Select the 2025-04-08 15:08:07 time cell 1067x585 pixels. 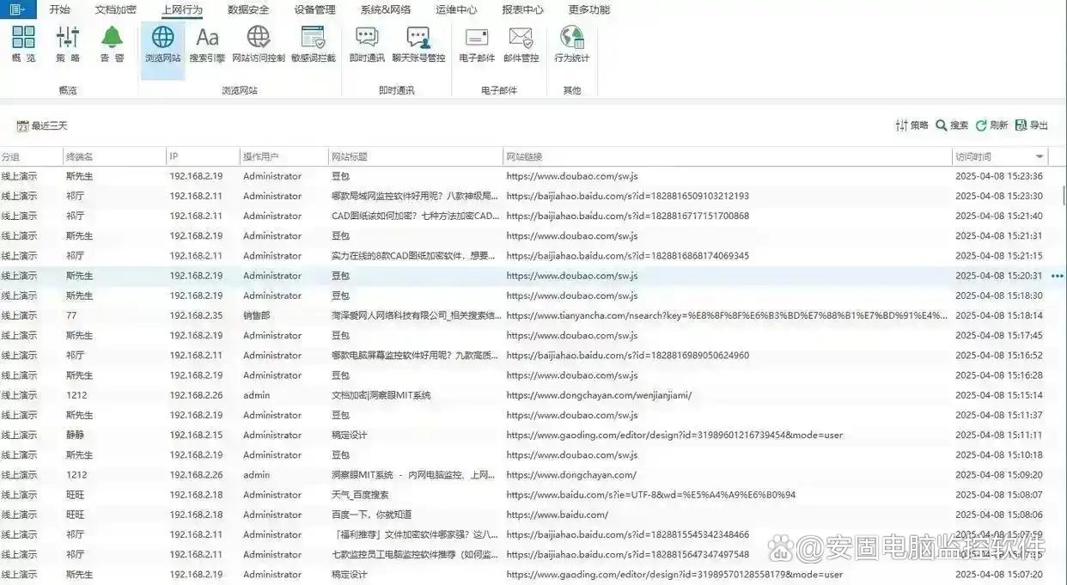point(999,495)
